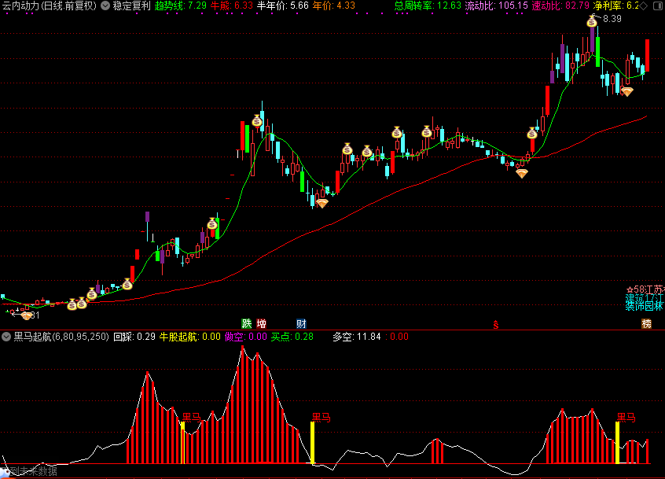Viewport: 665px width, 479px height.
Task: Click money bag at the mid-chart candle peak
Action: (x=257, y=121)
